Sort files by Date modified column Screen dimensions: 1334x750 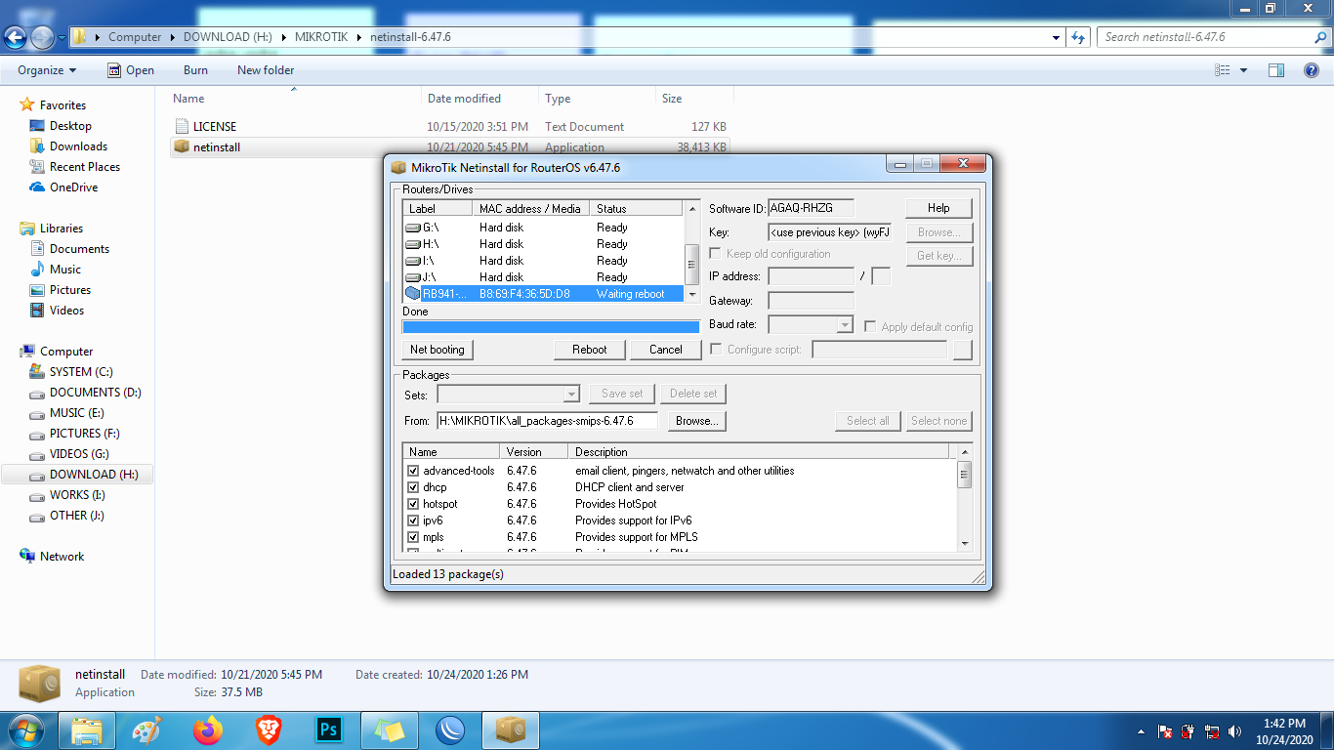(x=480, y=99)
